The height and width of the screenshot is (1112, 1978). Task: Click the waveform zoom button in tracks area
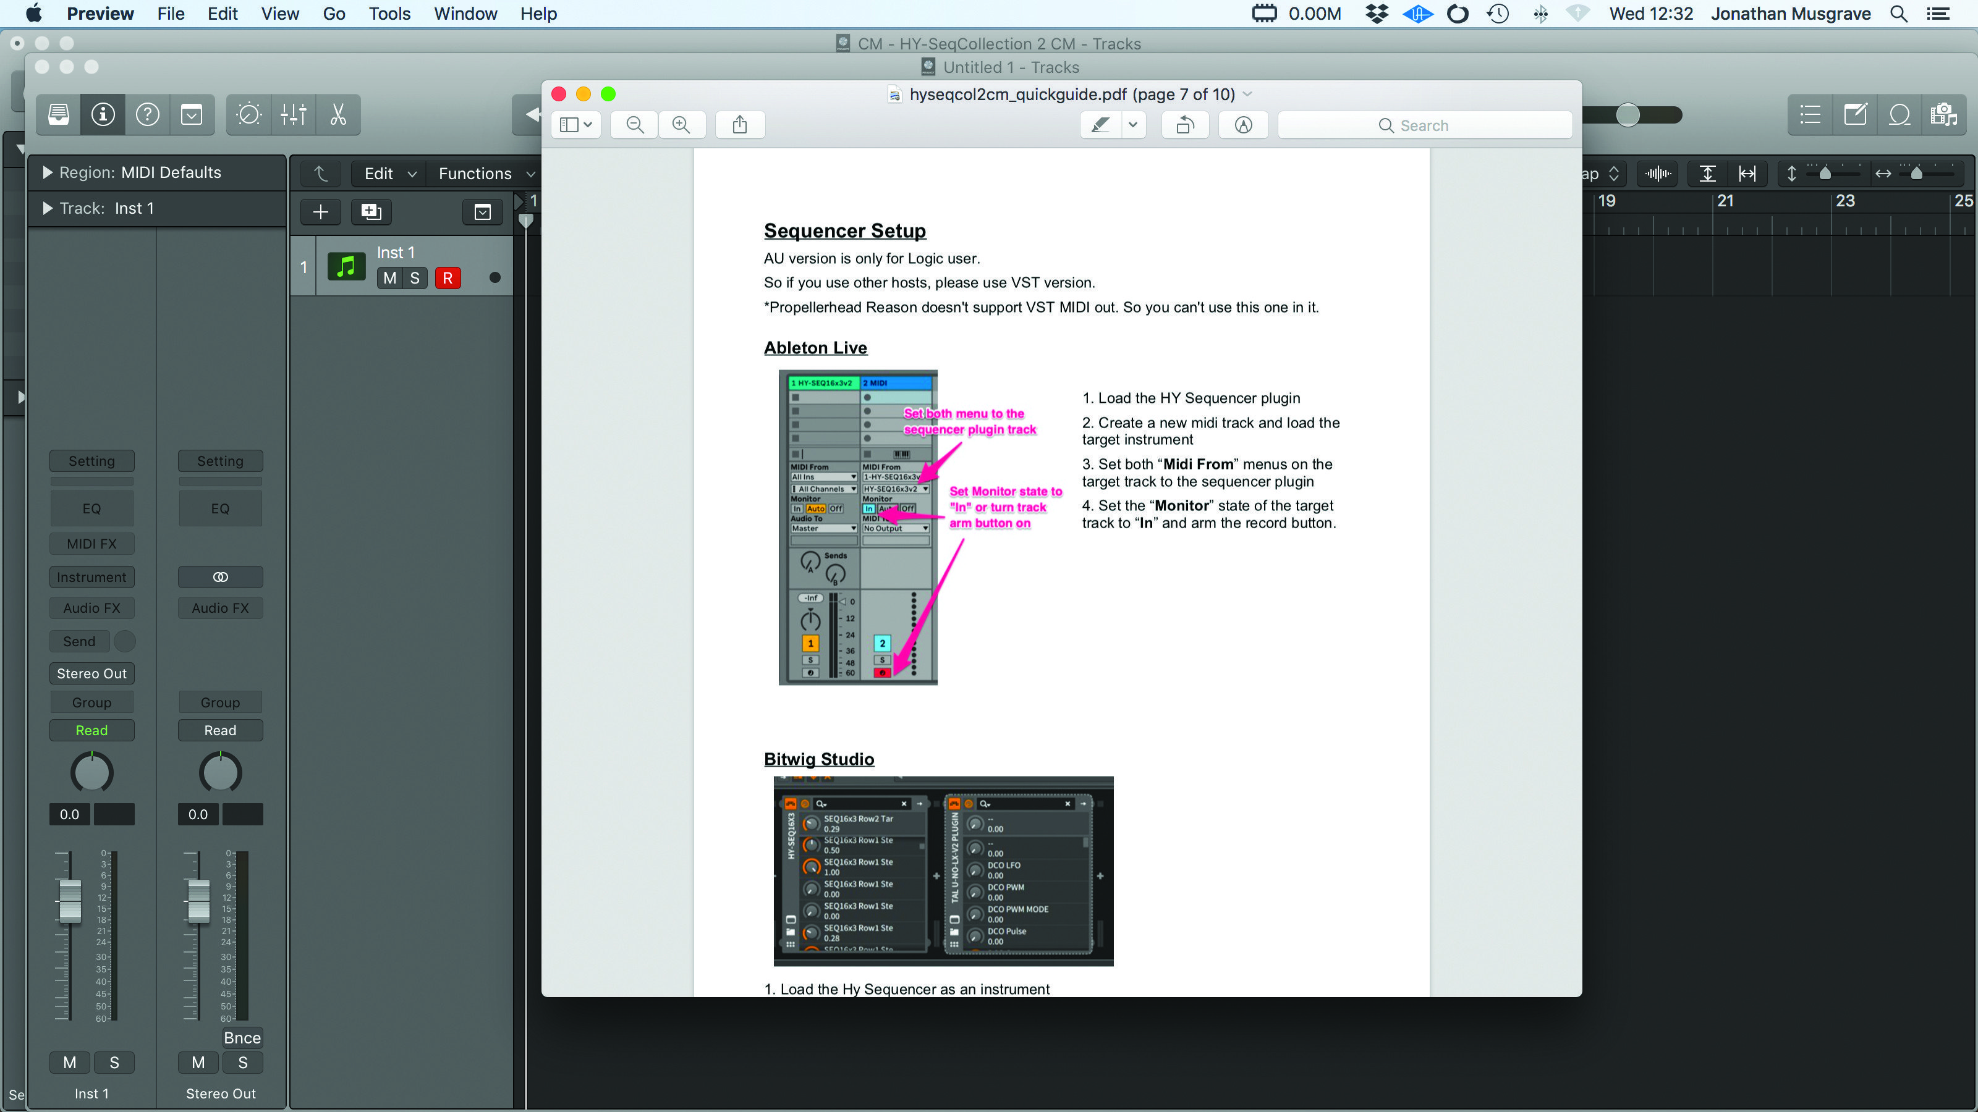tap(1658, 174)
